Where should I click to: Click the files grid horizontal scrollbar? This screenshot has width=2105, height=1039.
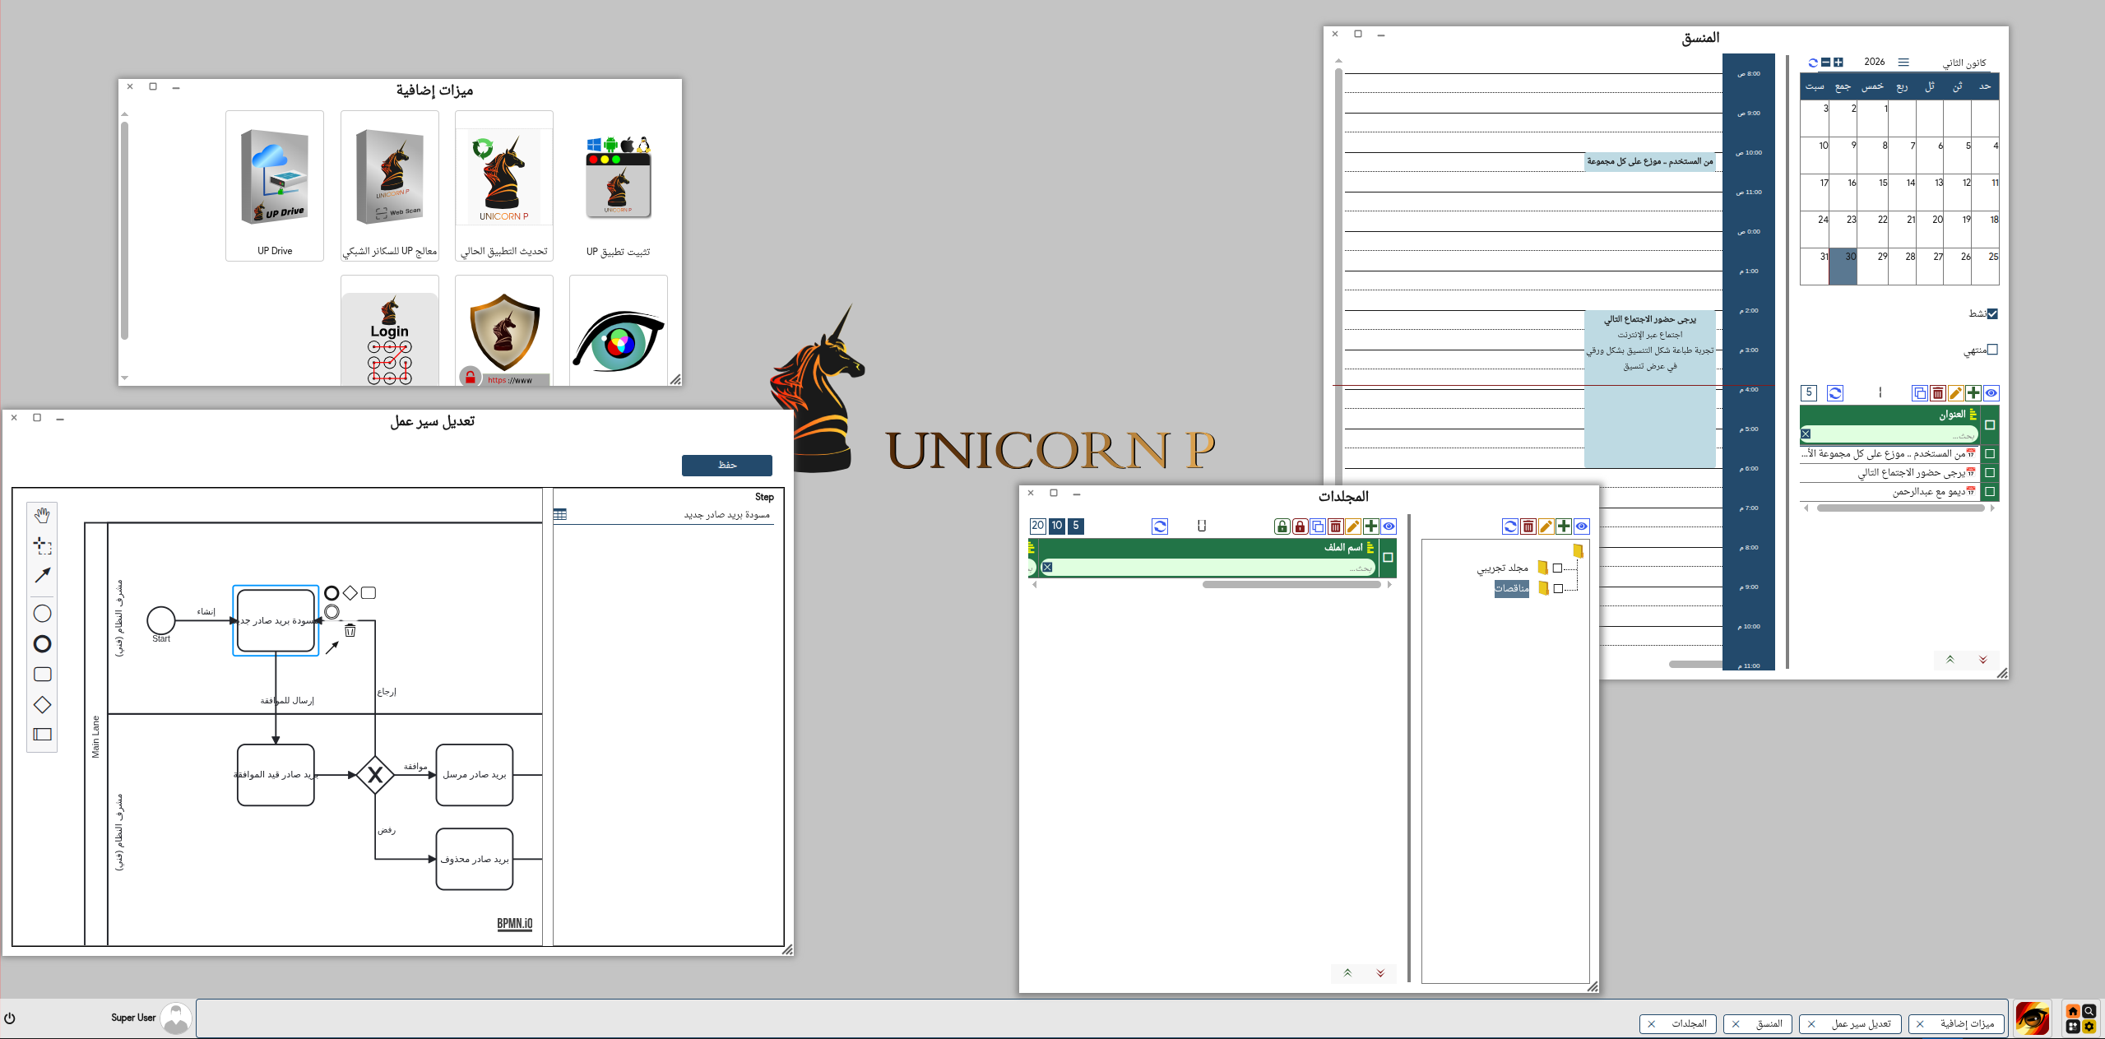1291,585
